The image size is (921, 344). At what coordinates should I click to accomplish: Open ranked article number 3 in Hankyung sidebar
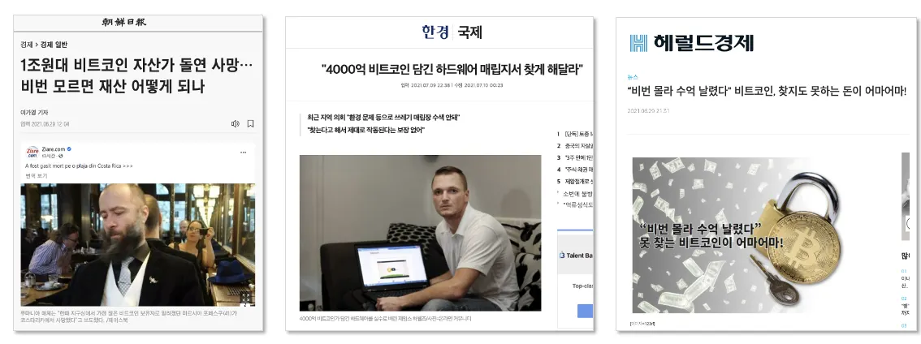[x=575, y=158]
